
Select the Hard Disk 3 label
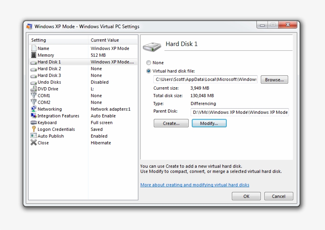pos(49,75)
